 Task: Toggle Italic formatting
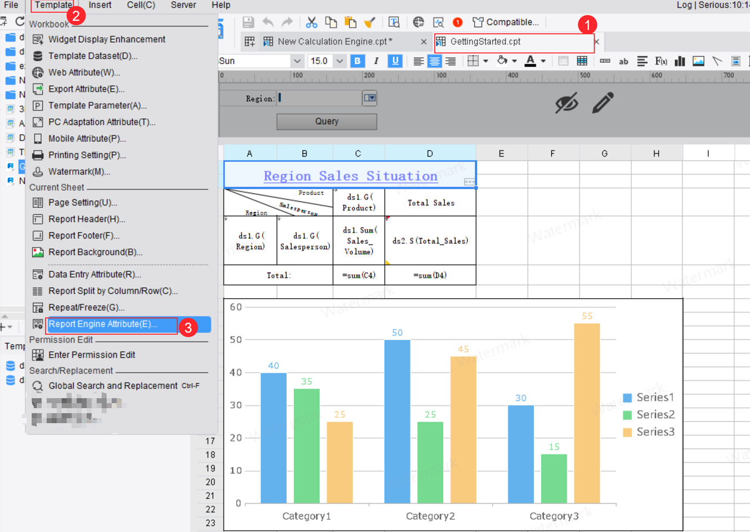point(376,61)
